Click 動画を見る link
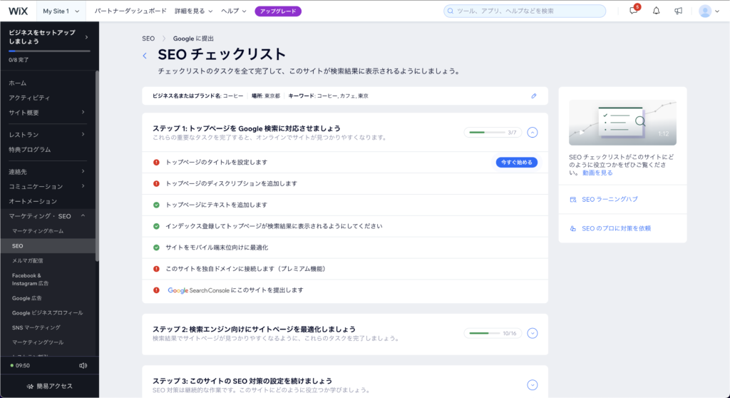This screenshot has height=398, width=730. click(597, 173)
